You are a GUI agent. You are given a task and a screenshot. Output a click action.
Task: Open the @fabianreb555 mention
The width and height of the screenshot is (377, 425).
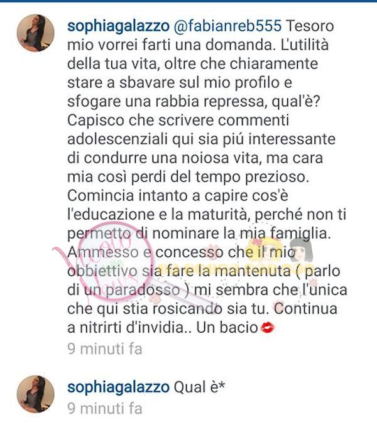pos(227,26)
